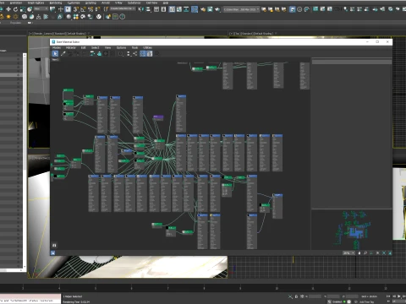
Task: Click Zoom Extents in Slate navigation bar
Action: click(x=378, y=253)
